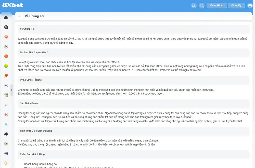
Task: Click the 'Tại Sao Phải Chọn 8Xbet?' heading
Action: 34,52
